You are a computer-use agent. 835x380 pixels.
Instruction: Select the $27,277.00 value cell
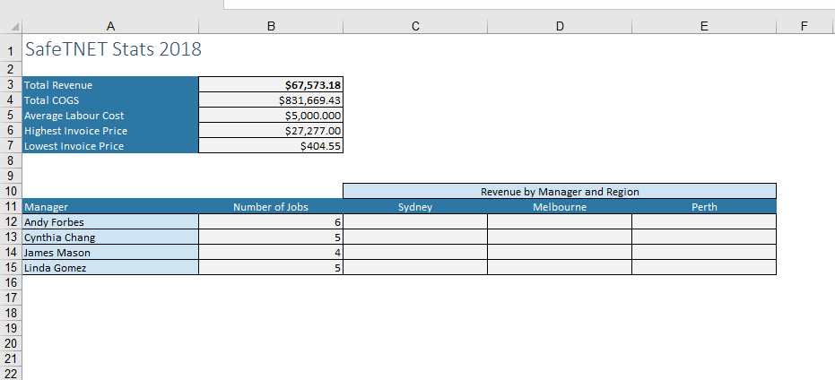click(x=271, y=130)
